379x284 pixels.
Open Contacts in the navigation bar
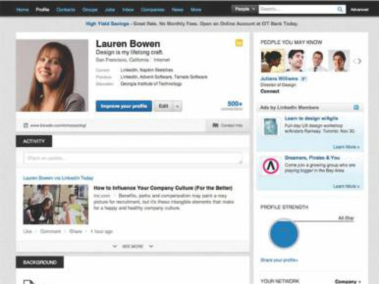(x=65, y=10)
